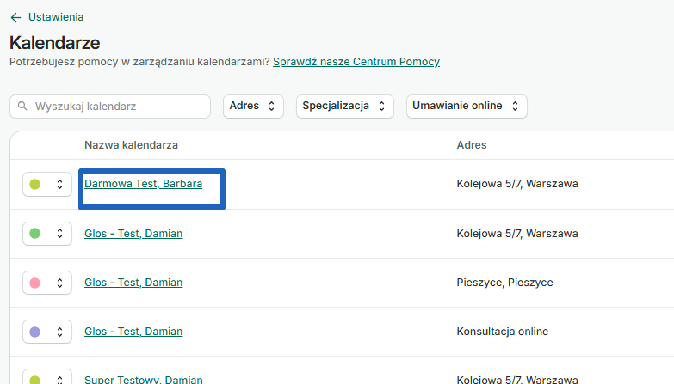Expand the Adres filter dropdown
This screenshot has width=674, height=384.
click(253, 107)
